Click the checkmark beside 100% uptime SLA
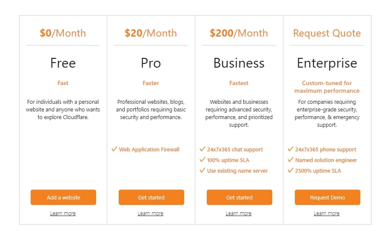This screenshot has height=239, width=388. pos(202,160)
